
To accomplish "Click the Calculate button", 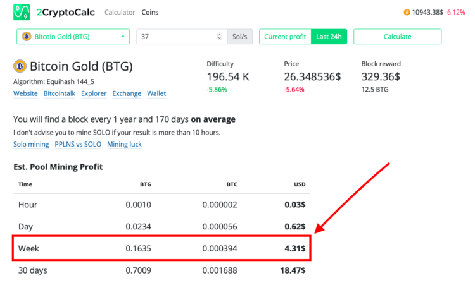I will click(x=398, y=37).
